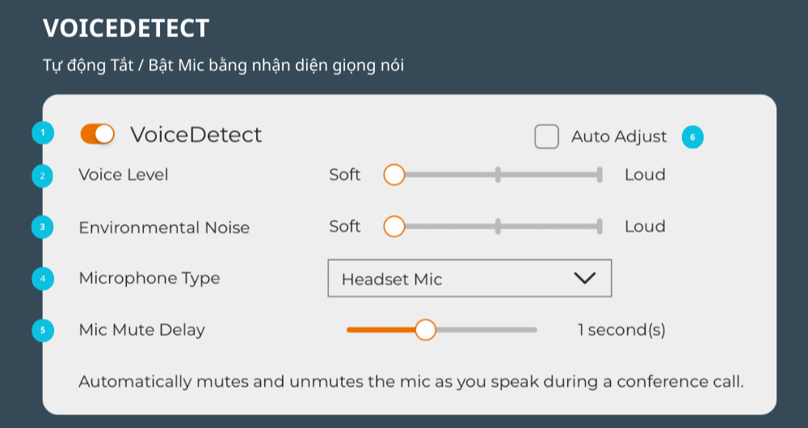Turn off the VoiceDetect toggle switch

point(97,134)
